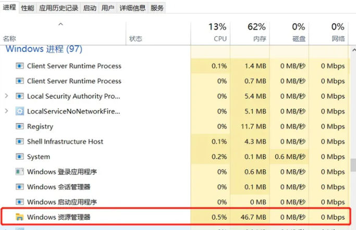Click the 0.5% resource manager CPU value

click(x=219, y=217)
